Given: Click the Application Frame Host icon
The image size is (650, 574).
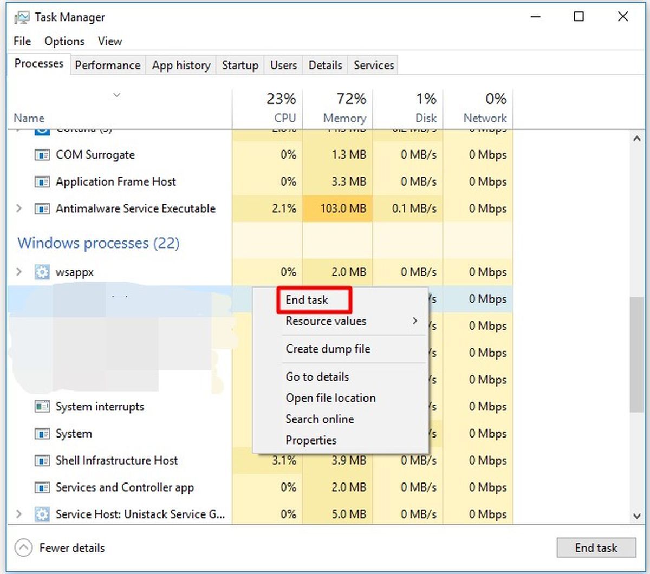Looking at the screenshot, I should pyautogui.click(x=42, y=182).
